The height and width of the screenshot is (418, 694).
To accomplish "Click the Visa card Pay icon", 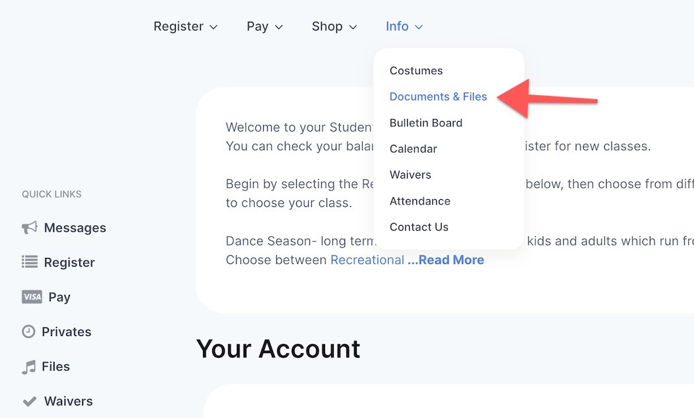I will click(32, 297).
